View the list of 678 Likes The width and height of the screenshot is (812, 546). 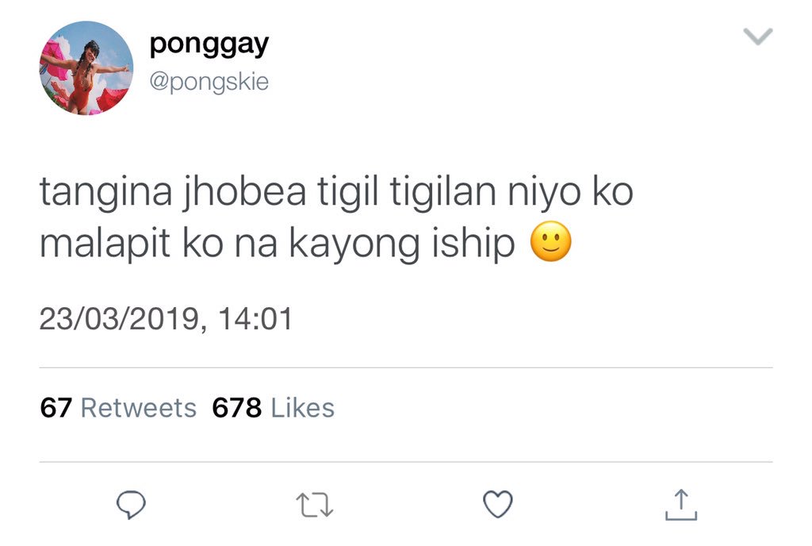[274, 408]
